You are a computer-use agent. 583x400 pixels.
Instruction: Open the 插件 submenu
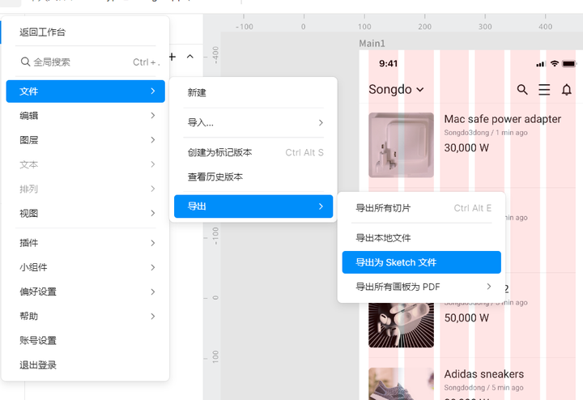tap(85, 243)
